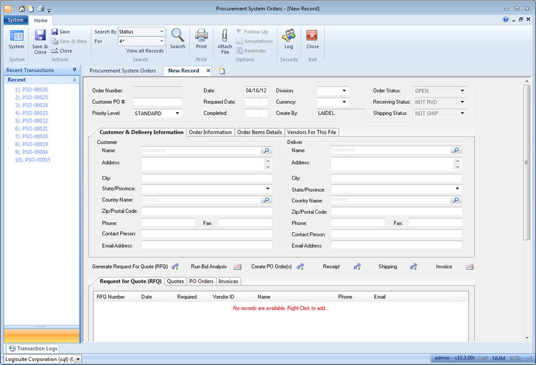The image size is (536, 365).
Task: Switch to the PO Orders tab
Action: (201, 281)
